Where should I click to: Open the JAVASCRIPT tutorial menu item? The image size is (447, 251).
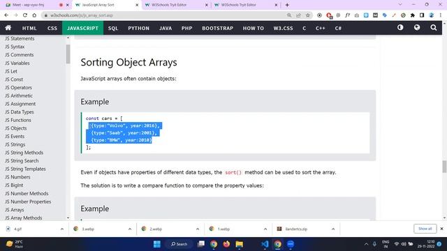(82, 28)
